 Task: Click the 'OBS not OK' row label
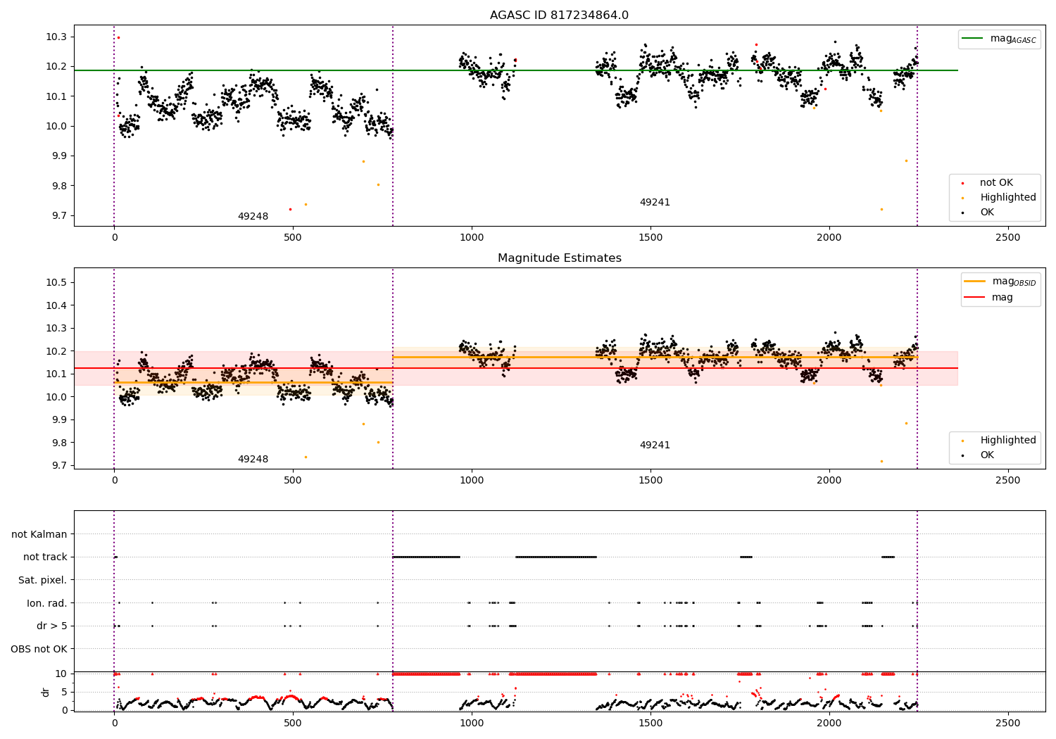pos(39,649)
